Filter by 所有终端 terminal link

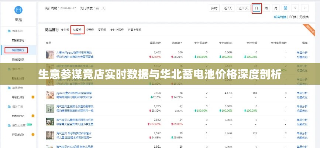click(x=280, y=17)
